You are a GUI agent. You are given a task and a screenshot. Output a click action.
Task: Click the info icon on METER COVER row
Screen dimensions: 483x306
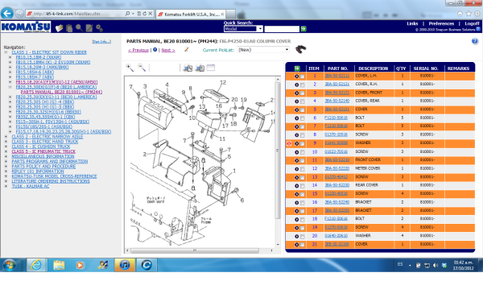click(x=296, y=169)
